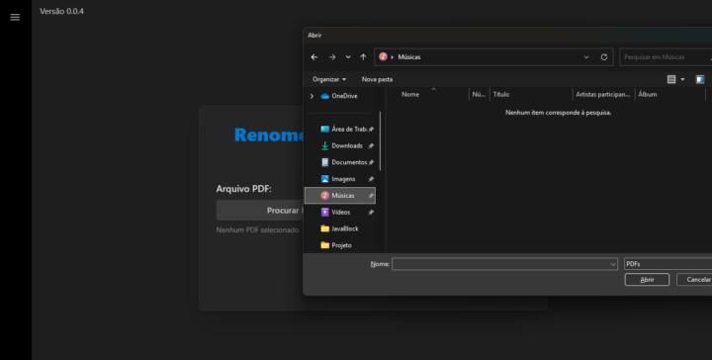Expand the Nome field dropdown arrow

(613, 264)
